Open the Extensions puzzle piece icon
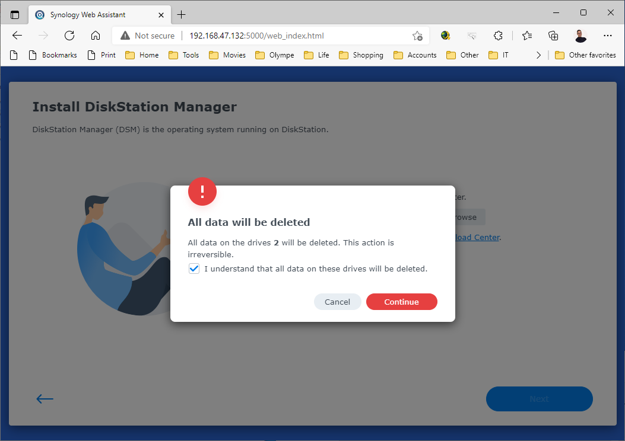The height and width of the screenshot is (441, 625). click(x=498, y=36)
